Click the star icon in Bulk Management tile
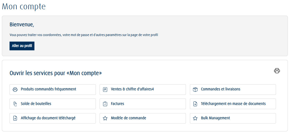290x133 pixels. (x=195, y=118)
